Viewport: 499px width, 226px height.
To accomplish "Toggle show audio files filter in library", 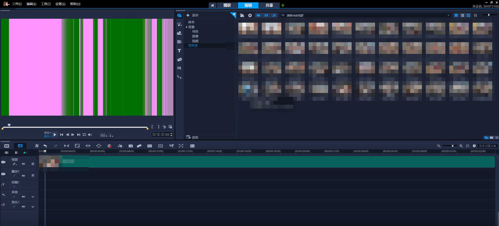I will [274, 15].
